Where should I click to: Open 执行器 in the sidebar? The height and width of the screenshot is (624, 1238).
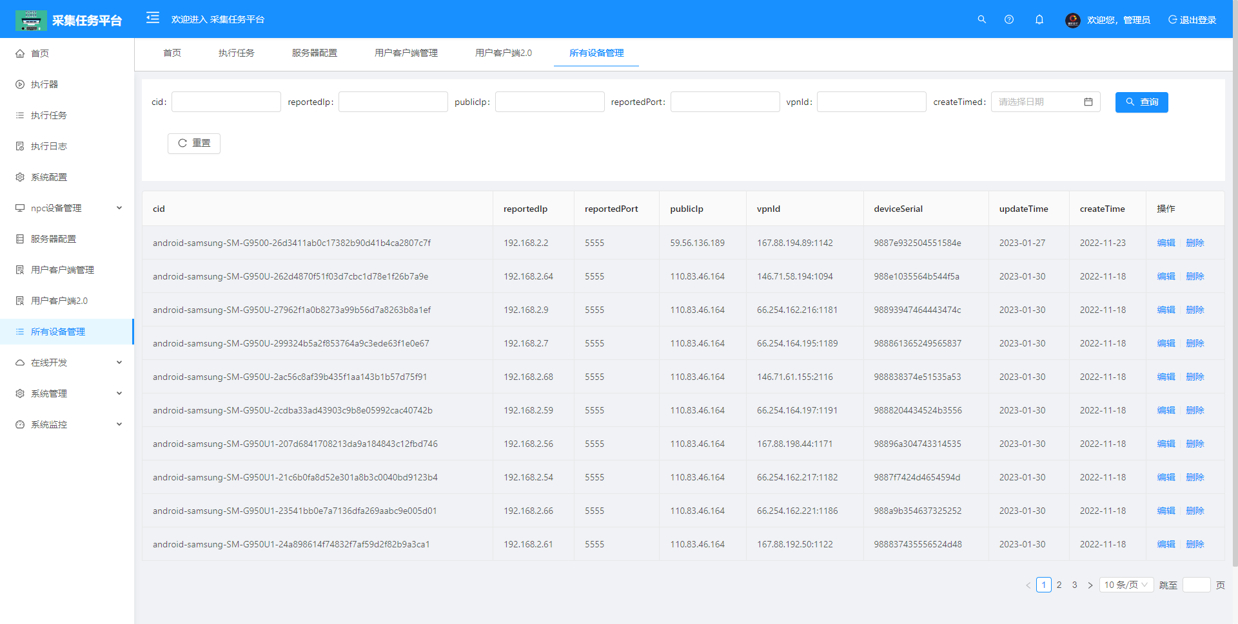coord(67,84)
